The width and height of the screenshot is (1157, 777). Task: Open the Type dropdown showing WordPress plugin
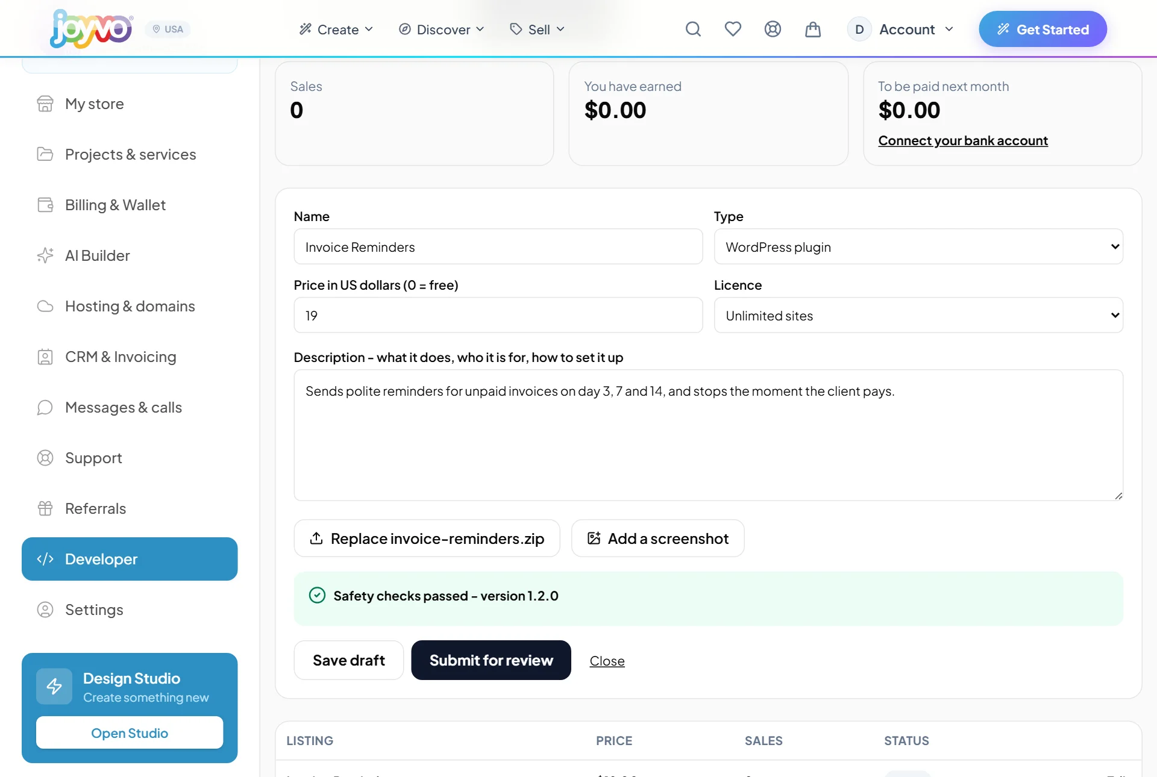(918, 246)
